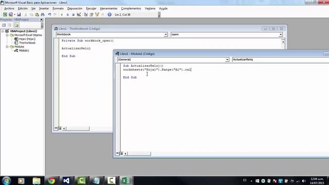Undo last edit with the Undo arrow
Screen dimensions: 329x185
pyautogui.click(x=49, y=14)
